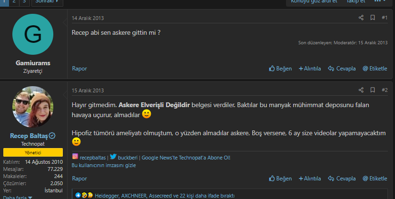Reply to Gamiurams' post with Cevapla

(342, 69)
